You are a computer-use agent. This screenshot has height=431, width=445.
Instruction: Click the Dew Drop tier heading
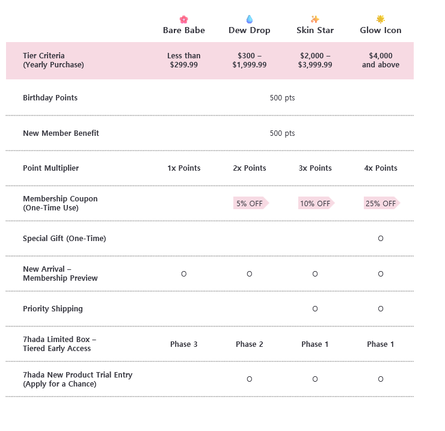coord(250,30)
